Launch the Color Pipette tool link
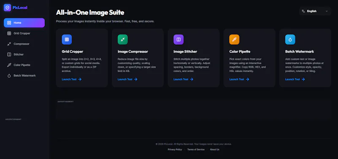 point(239,79)
